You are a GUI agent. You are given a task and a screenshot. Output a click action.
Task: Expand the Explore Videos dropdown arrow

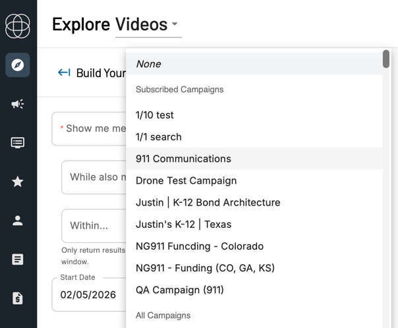click(x=175, y=25)
